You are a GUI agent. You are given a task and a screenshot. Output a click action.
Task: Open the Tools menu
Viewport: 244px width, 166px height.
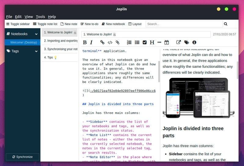[40, 17]
